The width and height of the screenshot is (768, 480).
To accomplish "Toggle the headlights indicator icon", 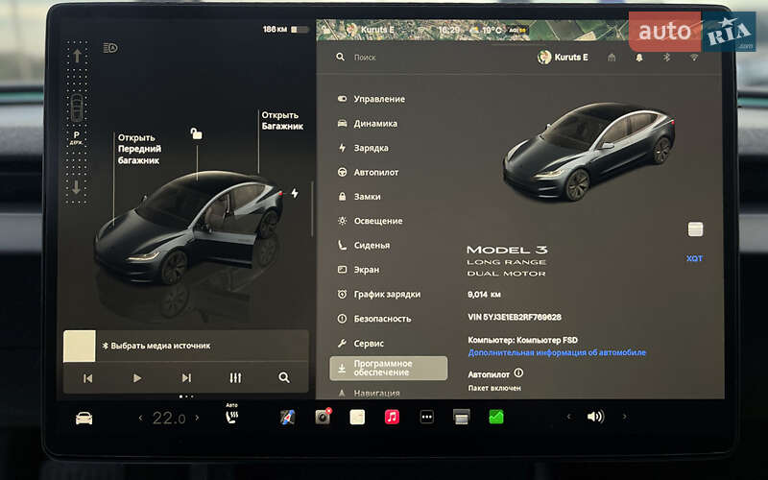I will point(110,48).
